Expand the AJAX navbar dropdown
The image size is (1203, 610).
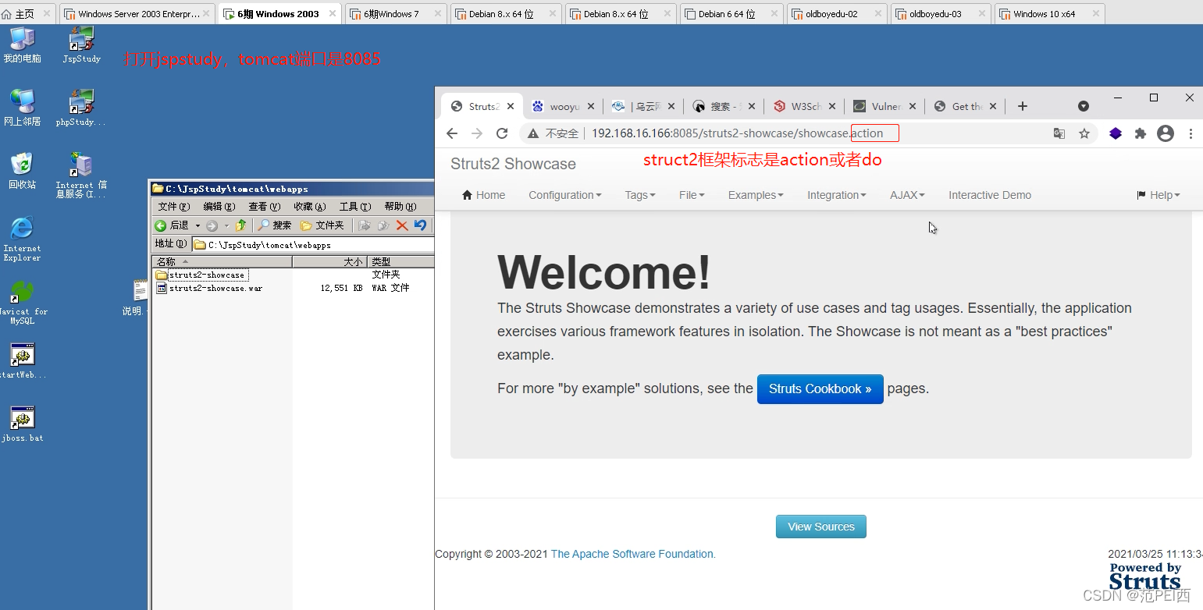coord(907,195)
